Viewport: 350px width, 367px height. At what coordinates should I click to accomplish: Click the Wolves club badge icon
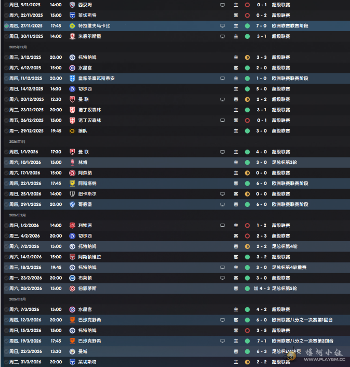[x=72, y=131]
